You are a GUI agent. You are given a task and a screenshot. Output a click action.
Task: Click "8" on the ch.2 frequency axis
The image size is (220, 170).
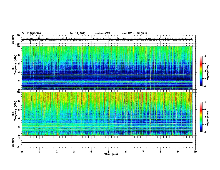coord(19,101)
